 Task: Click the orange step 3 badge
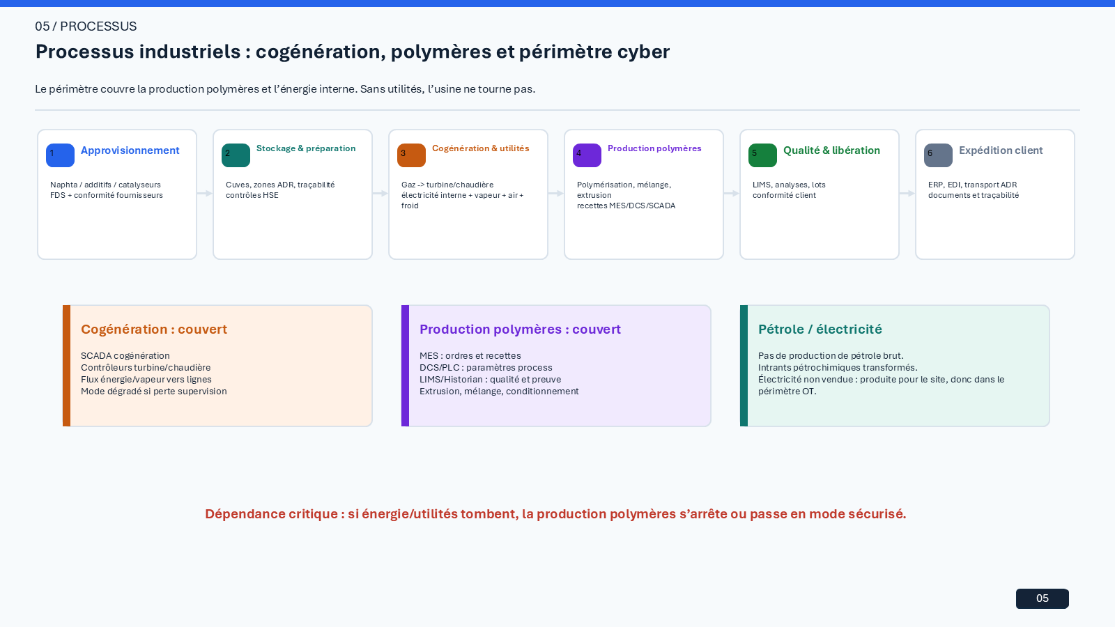click(x=411, y=155)
